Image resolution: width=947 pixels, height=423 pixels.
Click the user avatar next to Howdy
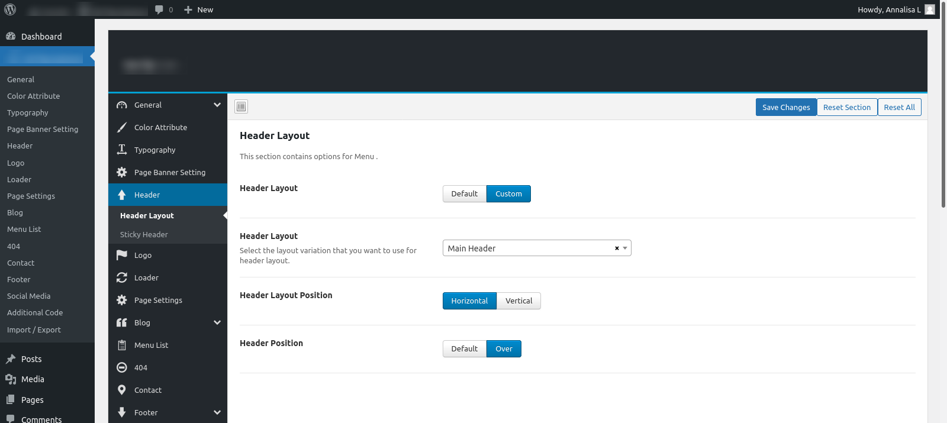(930, 9)
